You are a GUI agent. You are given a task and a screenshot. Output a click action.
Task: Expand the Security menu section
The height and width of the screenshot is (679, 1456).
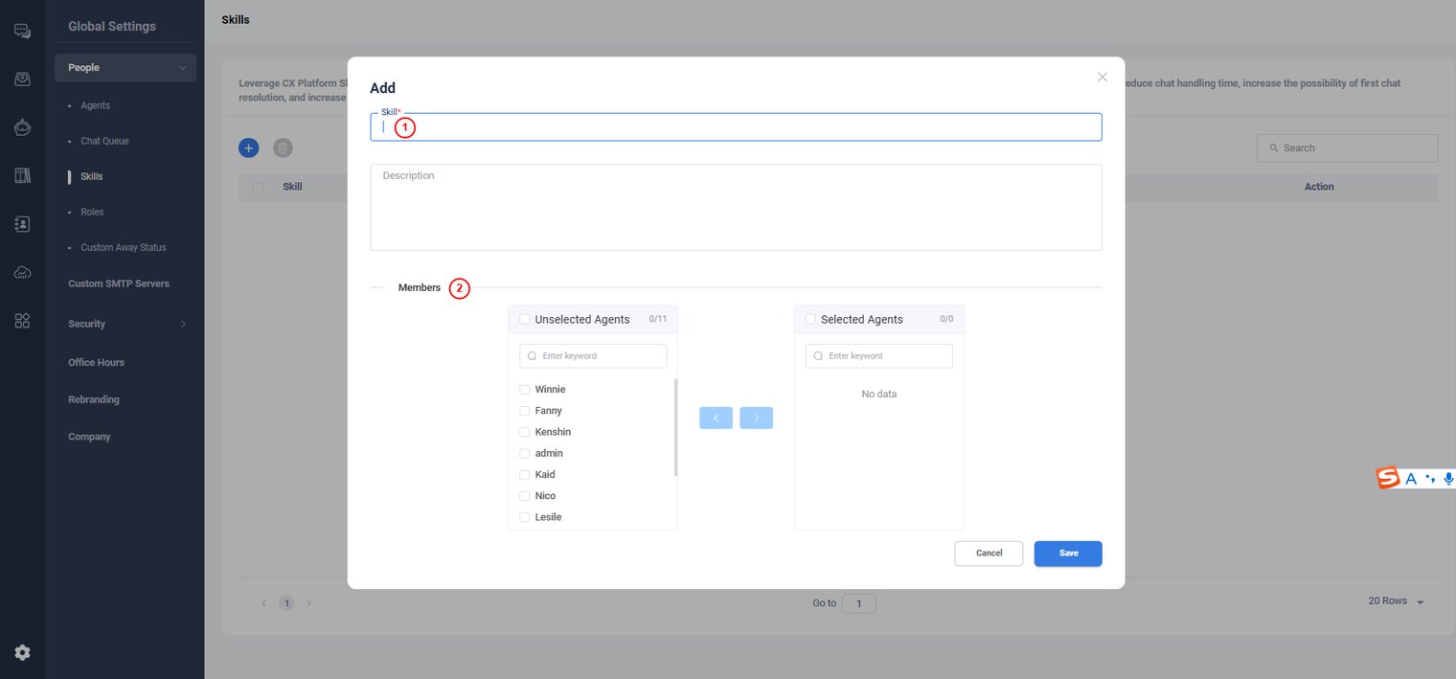click(182, 324)
